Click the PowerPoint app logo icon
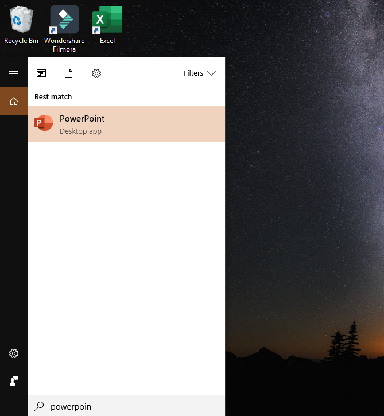This screenshot has width=384, height=416. click(x=44, y=123)
